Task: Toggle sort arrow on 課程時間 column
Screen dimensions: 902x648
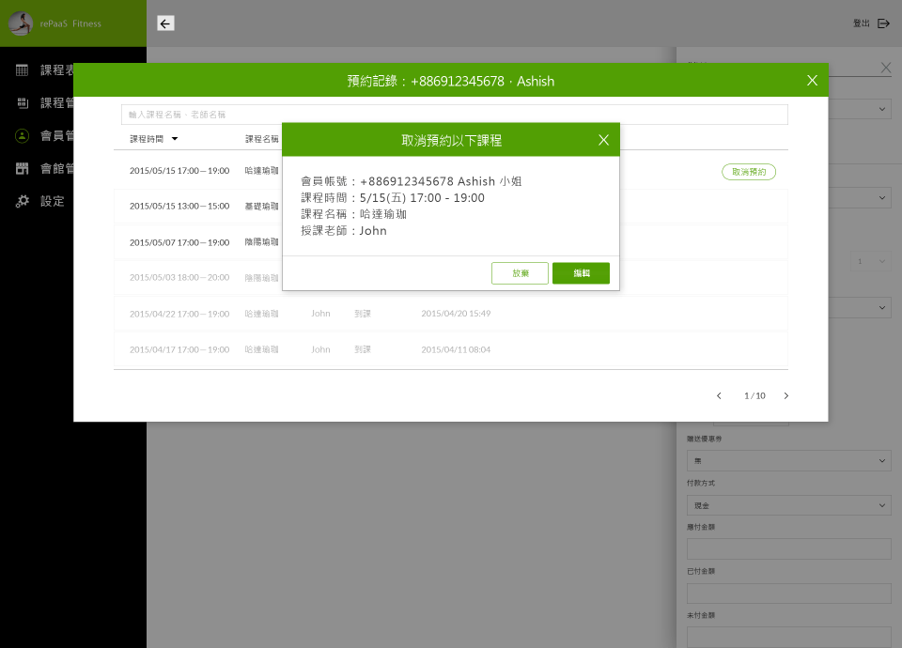Action: point(175,139)
